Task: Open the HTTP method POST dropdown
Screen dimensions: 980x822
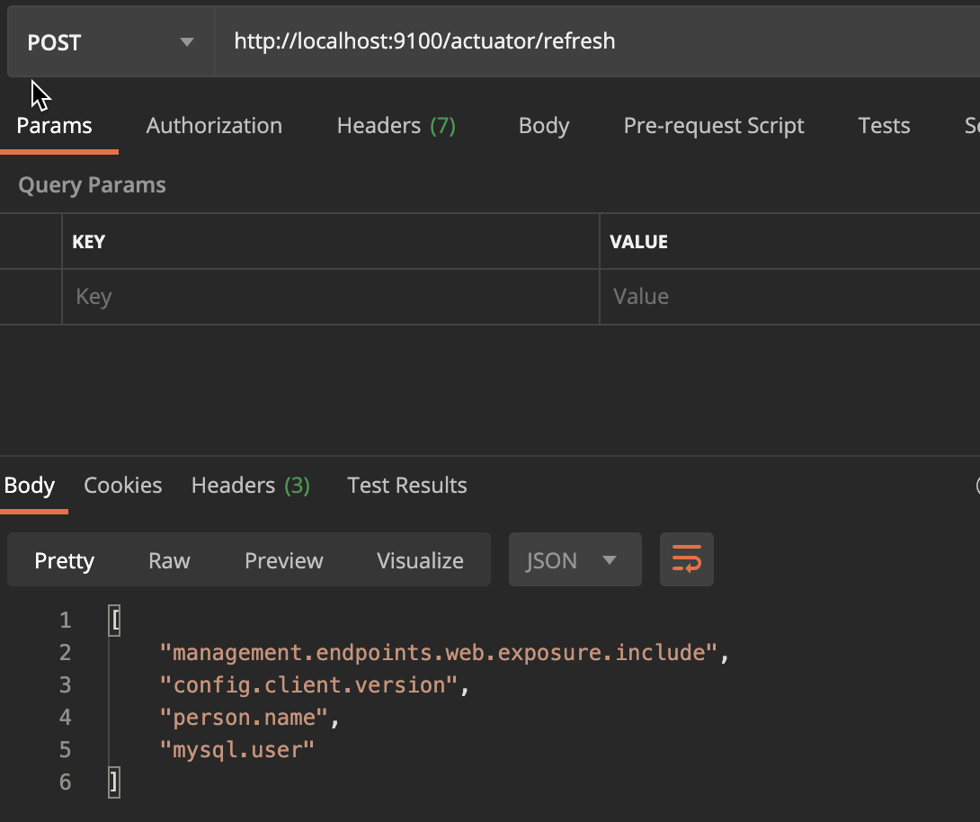Action: 110,42
